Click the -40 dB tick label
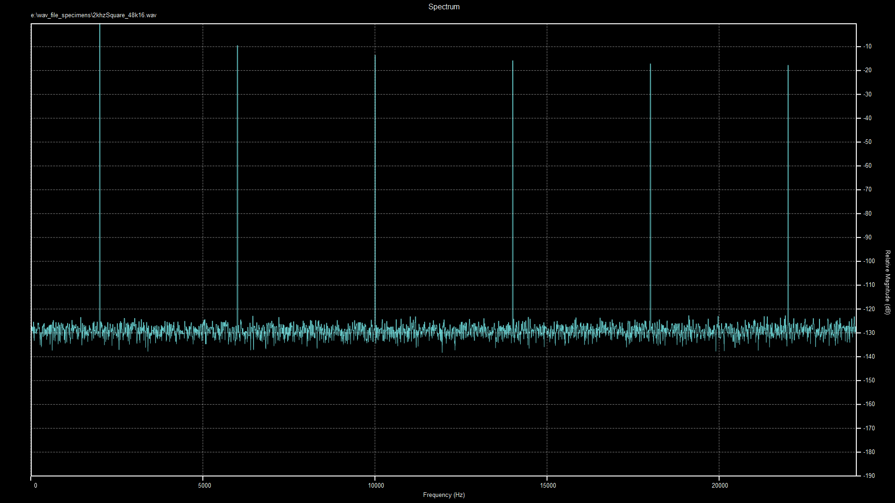895x503 pixels. [867, 118]
